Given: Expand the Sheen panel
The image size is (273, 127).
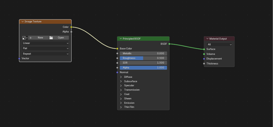Looking at the screenshot, I should 121,99.
